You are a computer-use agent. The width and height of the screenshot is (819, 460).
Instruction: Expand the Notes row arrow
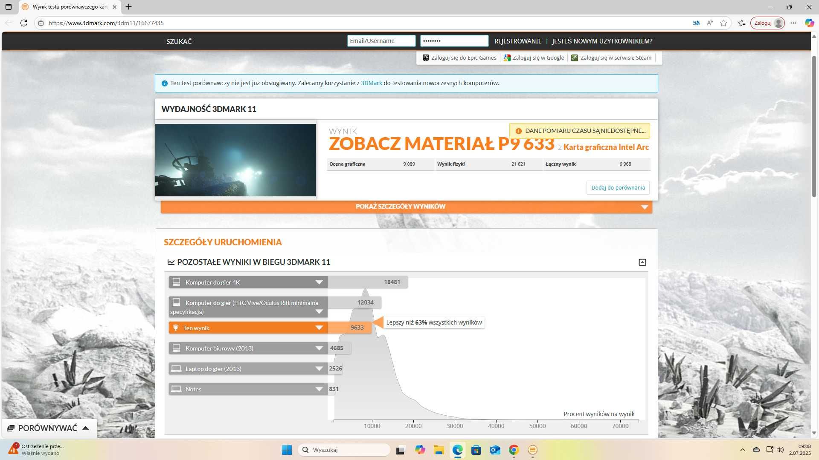pos(319,389)
